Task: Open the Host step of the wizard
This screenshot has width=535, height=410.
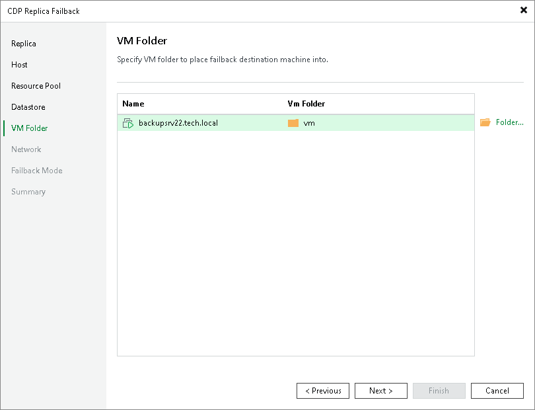Action: click(x=19, y=65)
